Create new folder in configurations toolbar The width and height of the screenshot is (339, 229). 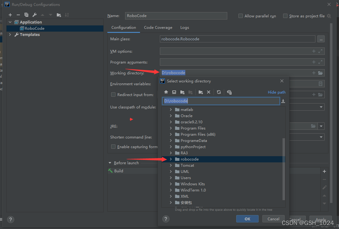(x=59, y=15)
